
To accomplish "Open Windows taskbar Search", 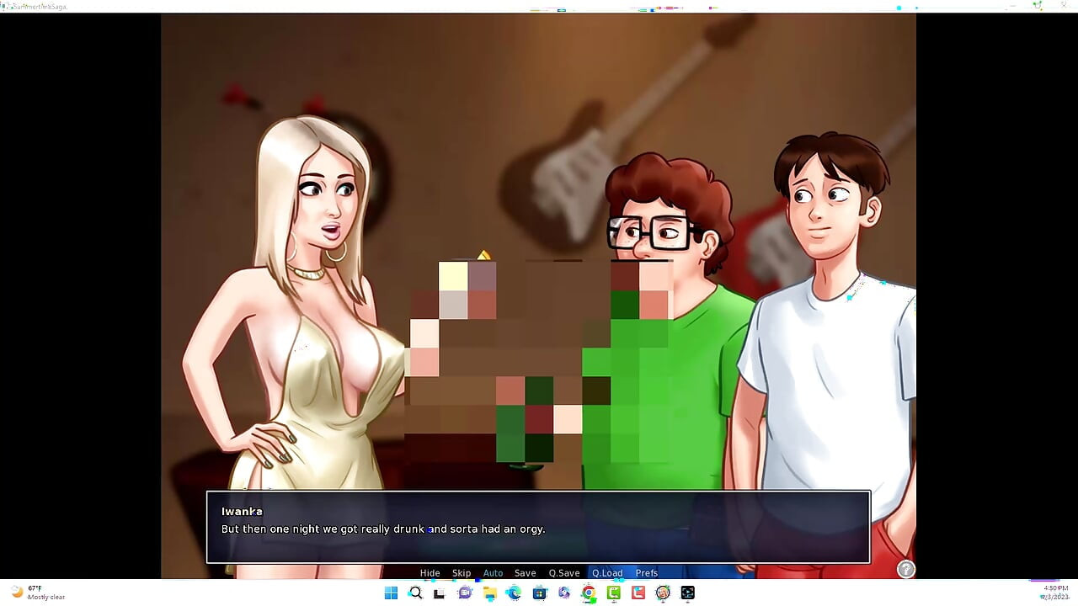I will tap(415, 593).
